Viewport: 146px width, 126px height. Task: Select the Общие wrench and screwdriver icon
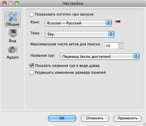(x=13, y=17)
